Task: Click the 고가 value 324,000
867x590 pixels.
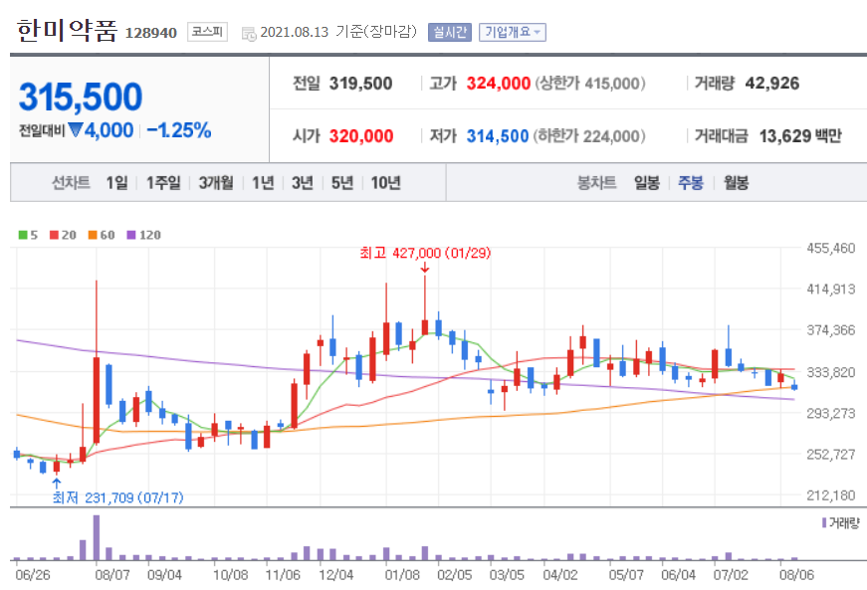Action: pyautogui.click(x=498, y=84)
